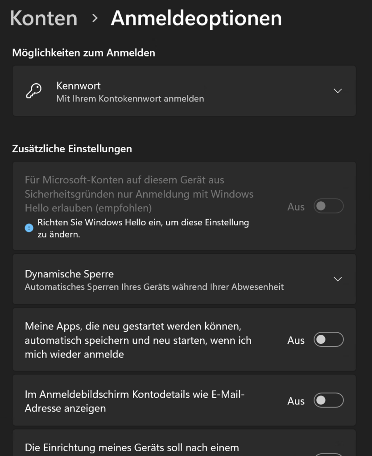Image resolution: width=372 pixels, height=456 pixels.
Task: Click the "Aus" label beside Windows Hello switch
Action: (x=296, y=207)
